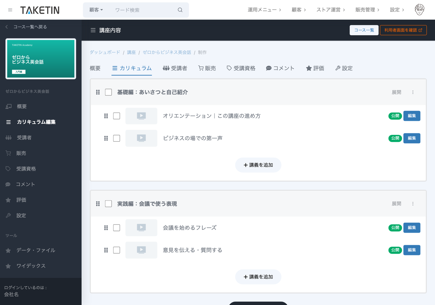Check the ビジネスの場での第一声 checkbox
This screenshot has width=435, height=305.
click(x=117, y=138)
